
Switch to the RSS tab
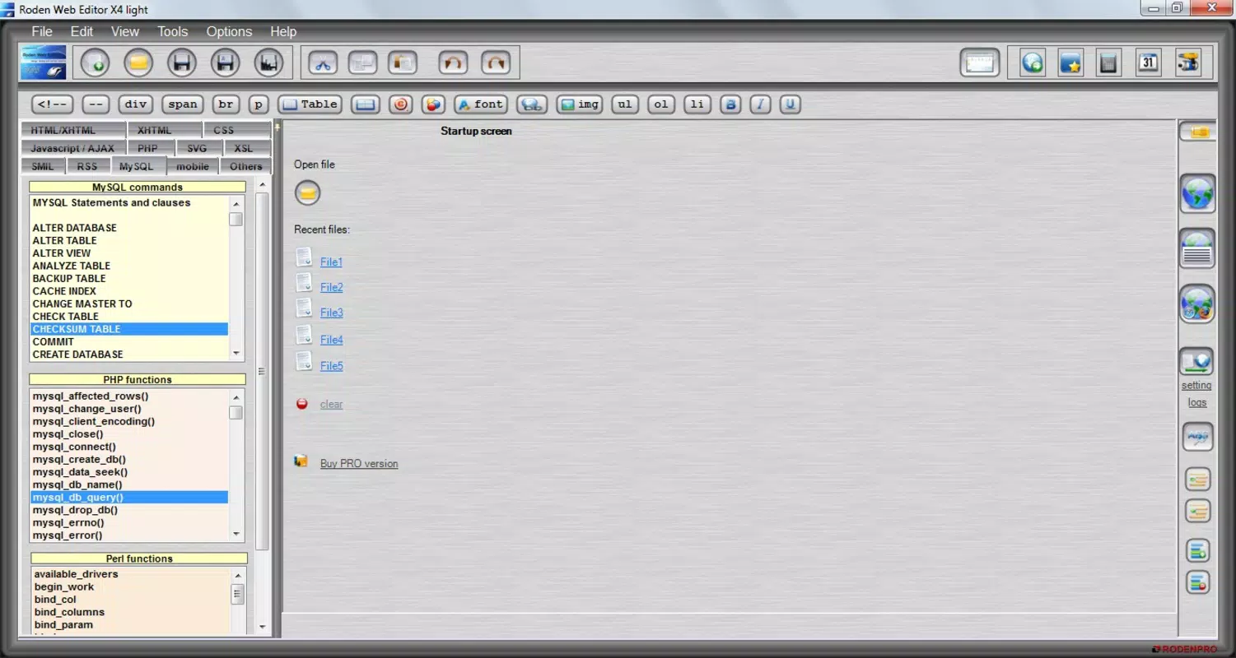tap(87, 166)
